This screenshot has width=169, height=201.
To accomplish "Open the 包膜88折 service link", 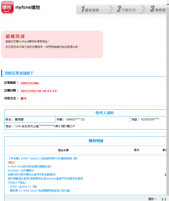I will tap(32, 175).
